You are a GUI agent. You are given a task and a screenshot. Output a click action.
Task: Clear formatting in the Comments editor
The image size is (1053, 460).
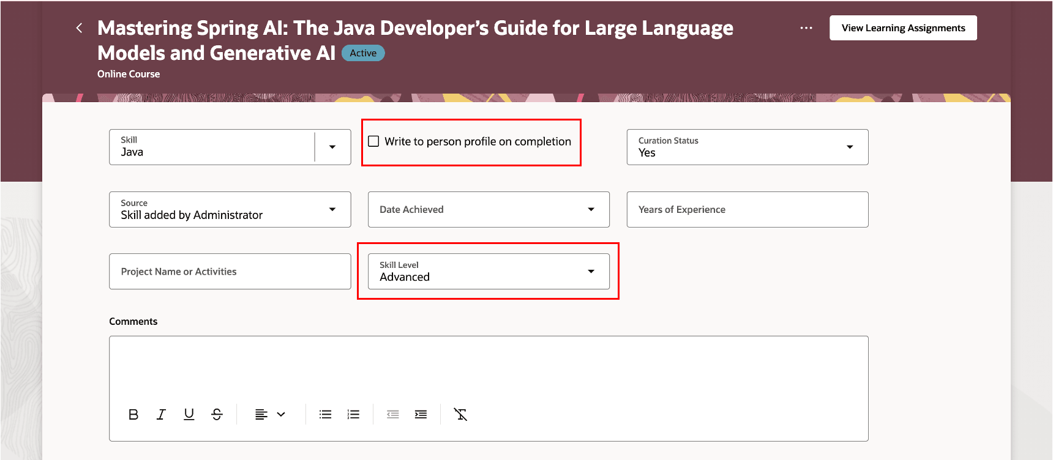(x=460, y=415)
